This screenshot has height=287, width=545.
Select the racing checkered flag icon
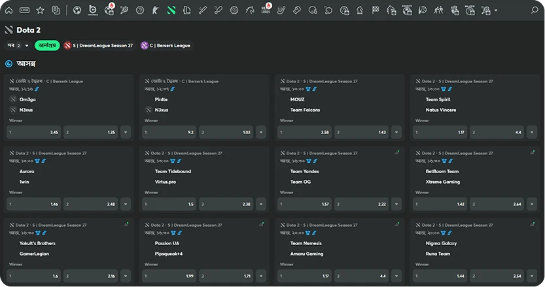point(376,10)
